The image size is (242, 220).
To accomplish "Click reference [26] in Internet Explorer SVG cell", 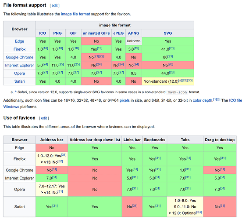I will 171,64.
